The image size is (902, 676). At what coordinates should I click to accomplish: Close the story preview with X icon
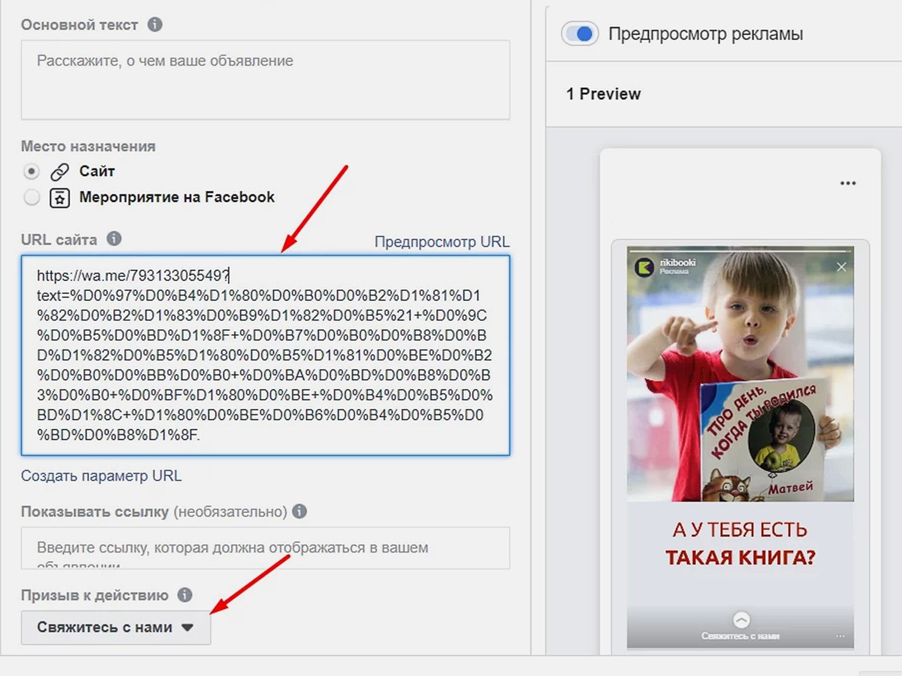click(842, 267)
